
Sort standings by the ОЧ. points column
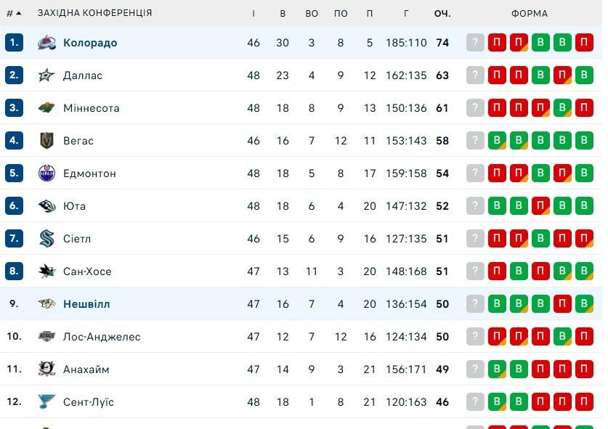[442, 13]
